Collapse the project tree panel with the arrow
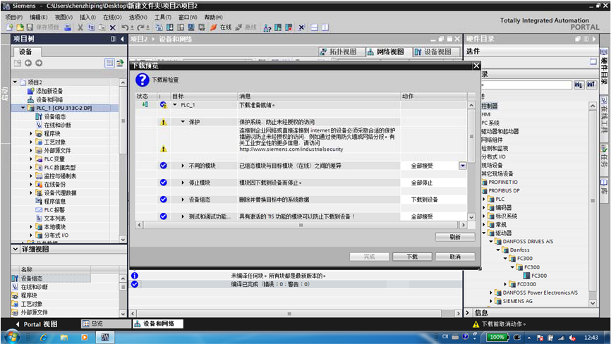611x344 pixels. [122, 39]
